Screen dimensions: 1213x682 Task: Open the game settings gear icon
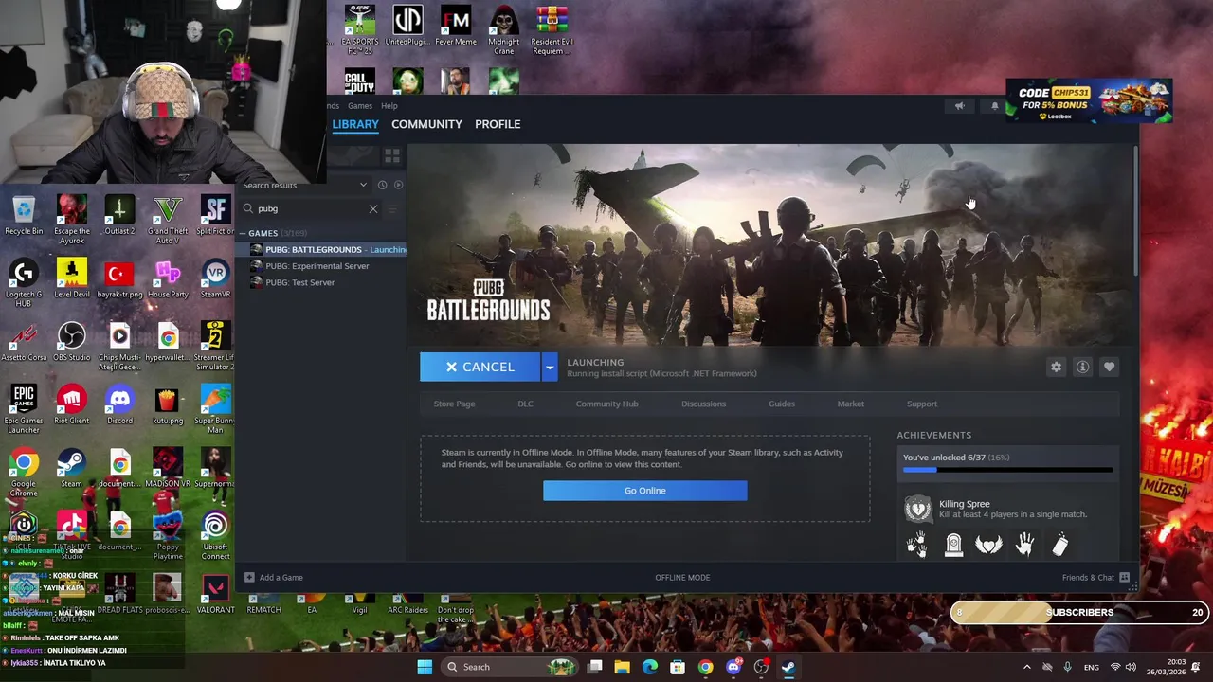click(1056, 367)
